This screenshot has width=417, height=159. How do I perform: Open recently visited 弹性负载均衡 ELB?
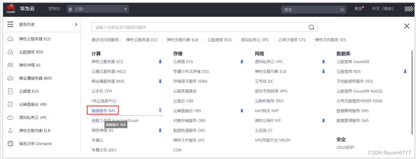(182, 40)
